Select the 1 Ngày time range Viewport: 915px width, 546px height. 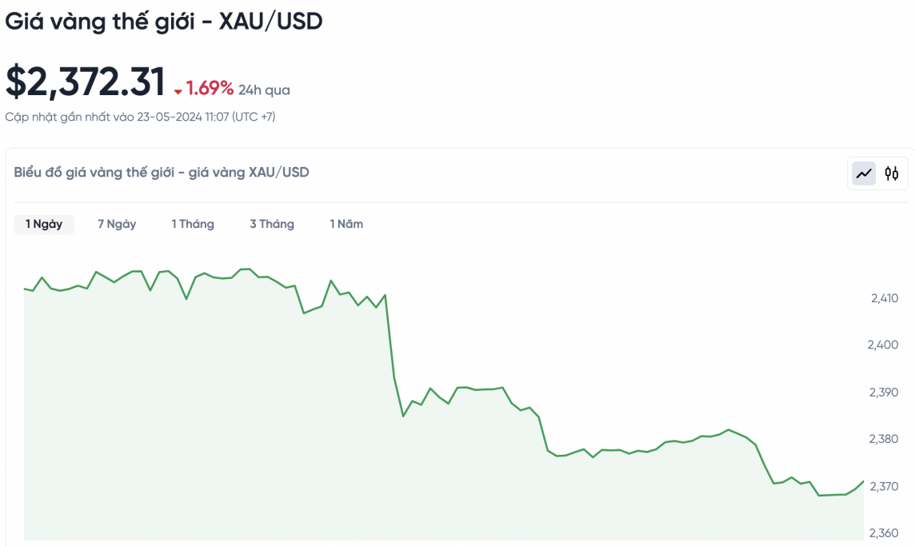point(44,225)
